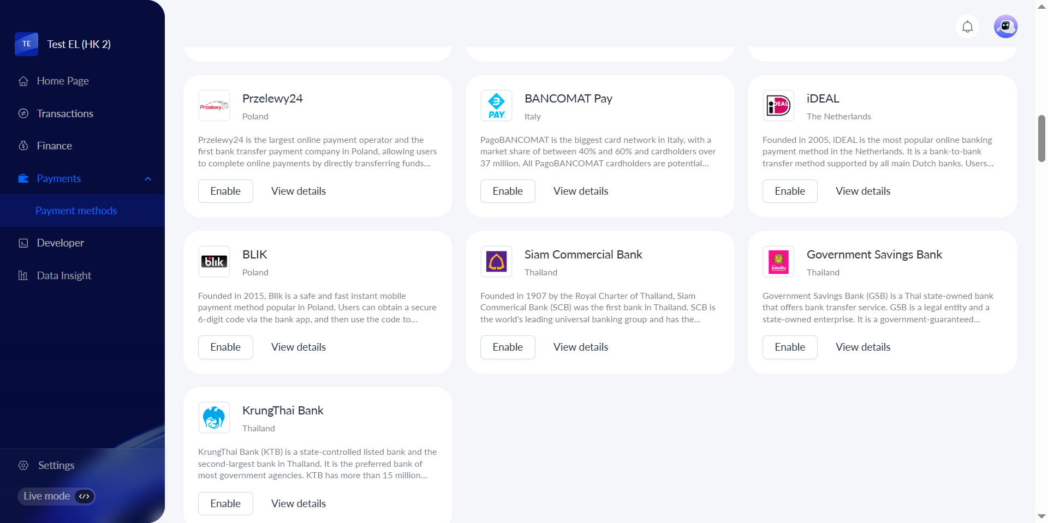Click the notification bell icon

(967, 27)
